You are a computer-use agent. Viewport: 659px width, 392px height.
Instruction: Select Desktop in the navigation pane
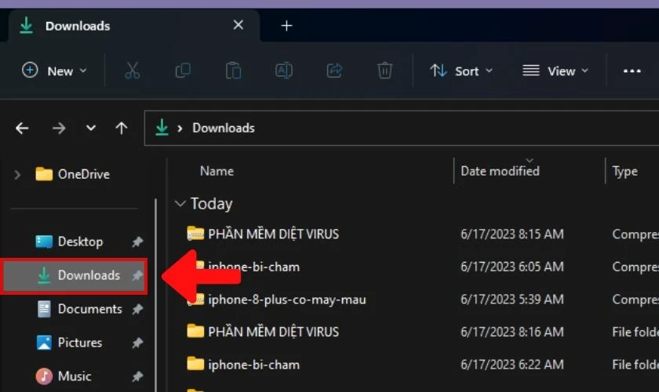pyautogui.click(x=80, y=241)
